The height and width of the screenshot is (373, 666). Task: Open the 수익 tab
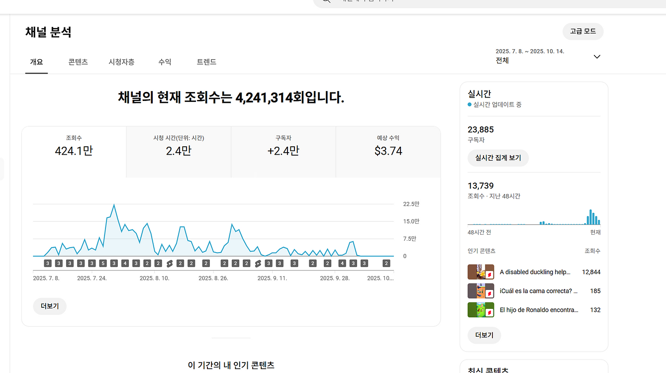(x=165, y=62)
